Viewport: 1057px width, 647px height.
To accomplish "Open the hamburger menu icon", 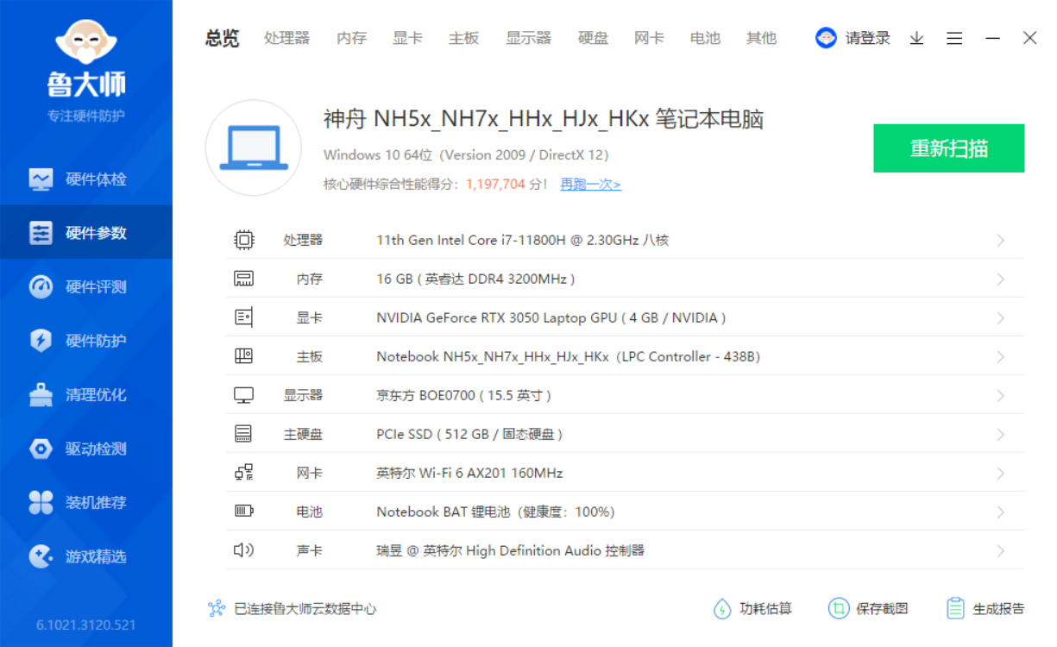I will [x=954, y=38].
